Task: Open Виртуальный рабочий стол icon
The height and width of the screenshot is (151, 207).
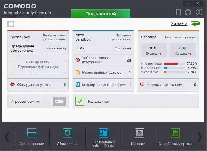Action: [x=103, y=133]
